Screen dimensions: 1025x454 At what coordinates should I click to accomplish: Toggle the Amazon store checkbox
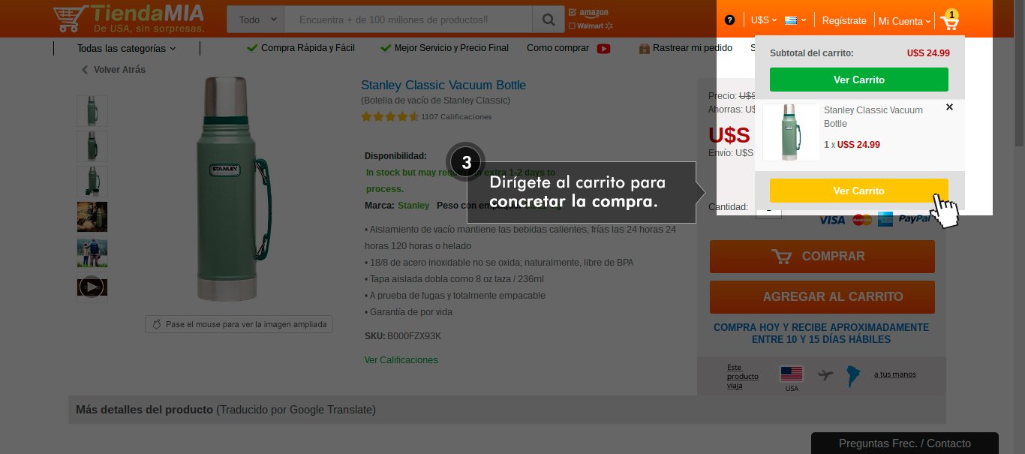coord(573,13)
